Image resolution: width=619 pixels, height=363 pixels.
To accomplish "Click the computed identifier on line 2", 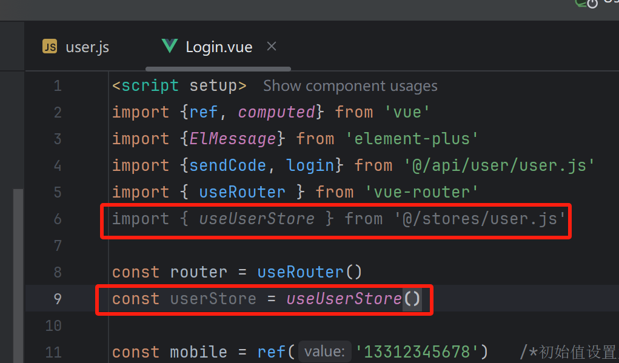I will tap(276, 113).
